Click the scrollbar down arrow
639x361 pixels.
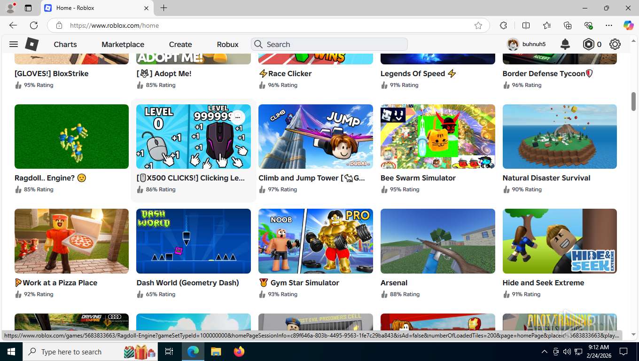pyautogui.click(x=633, y=335)
